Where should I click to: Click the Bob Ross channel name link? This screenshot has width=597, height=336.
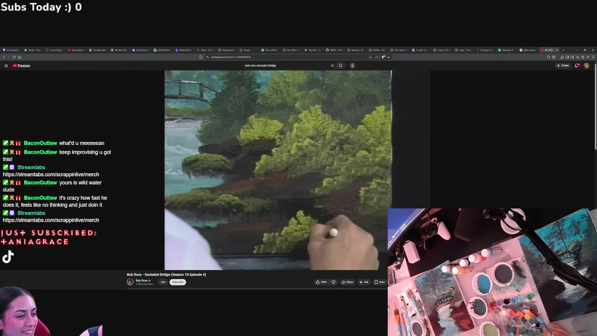tap(141, 280)
